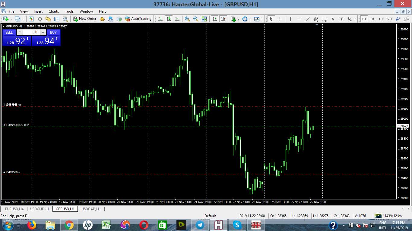Expand the Profiles dropdown arrow
This screenshot has width=412, height=231.
coord(23,19)
